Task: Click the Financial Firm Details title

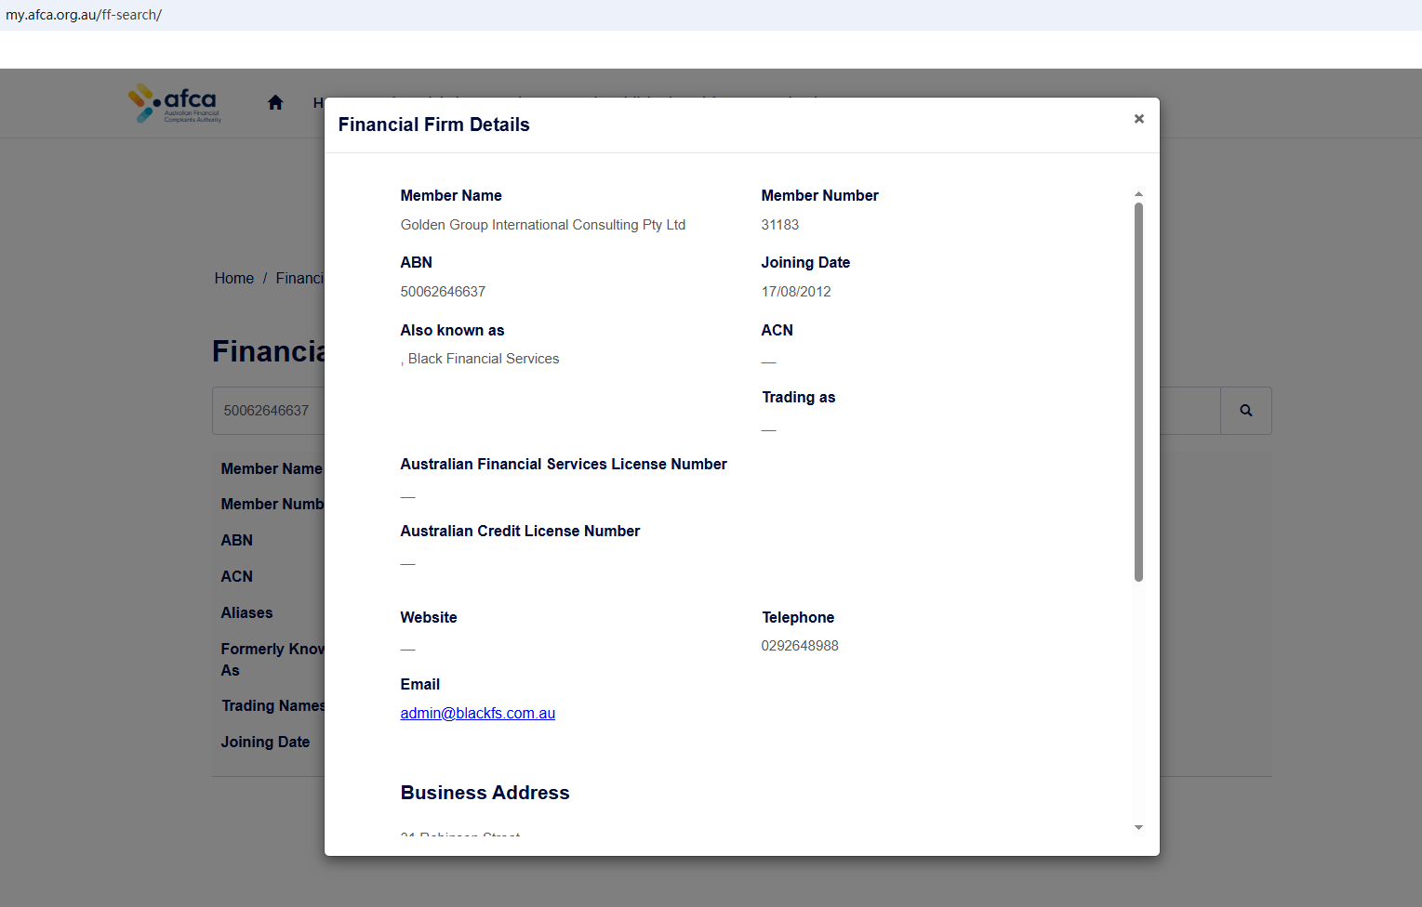Action: 433,125
